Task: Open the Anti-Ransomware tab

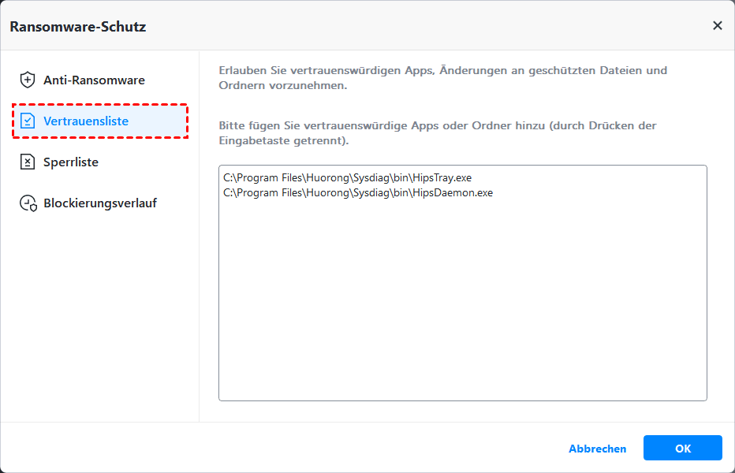Action: (94, 80)
